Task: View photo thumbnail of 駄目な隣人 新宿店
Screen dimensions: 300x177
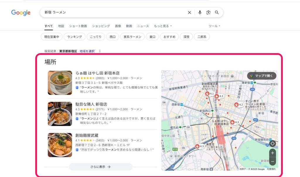Action: (60, 114)
